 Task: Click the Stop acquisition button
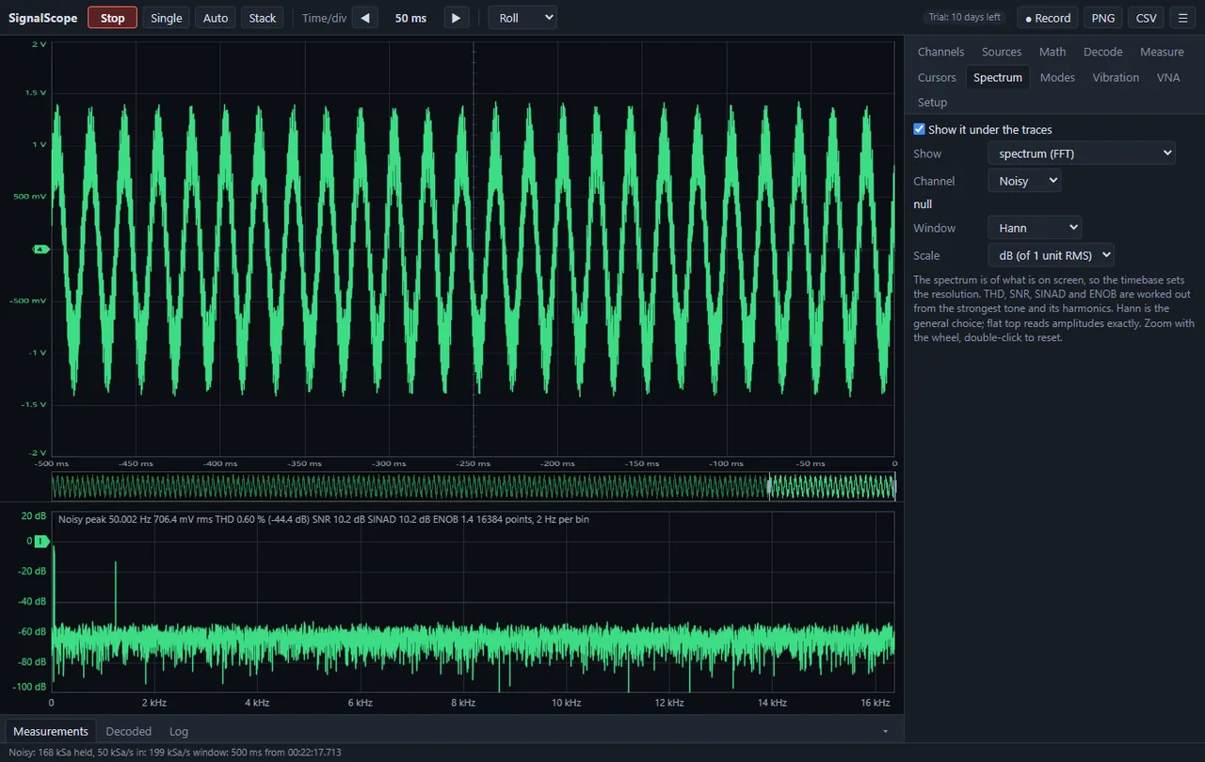click(x=113, y=18)
